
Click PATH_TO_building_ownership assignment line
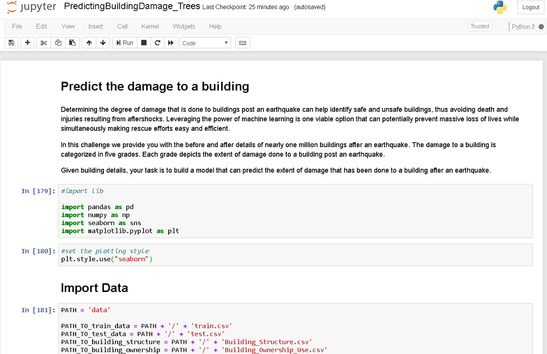pyautogui.click(x=194, y=350)
